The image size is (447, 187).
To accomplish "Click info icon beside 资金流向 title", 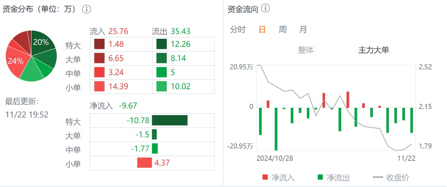I will point(266,8).
